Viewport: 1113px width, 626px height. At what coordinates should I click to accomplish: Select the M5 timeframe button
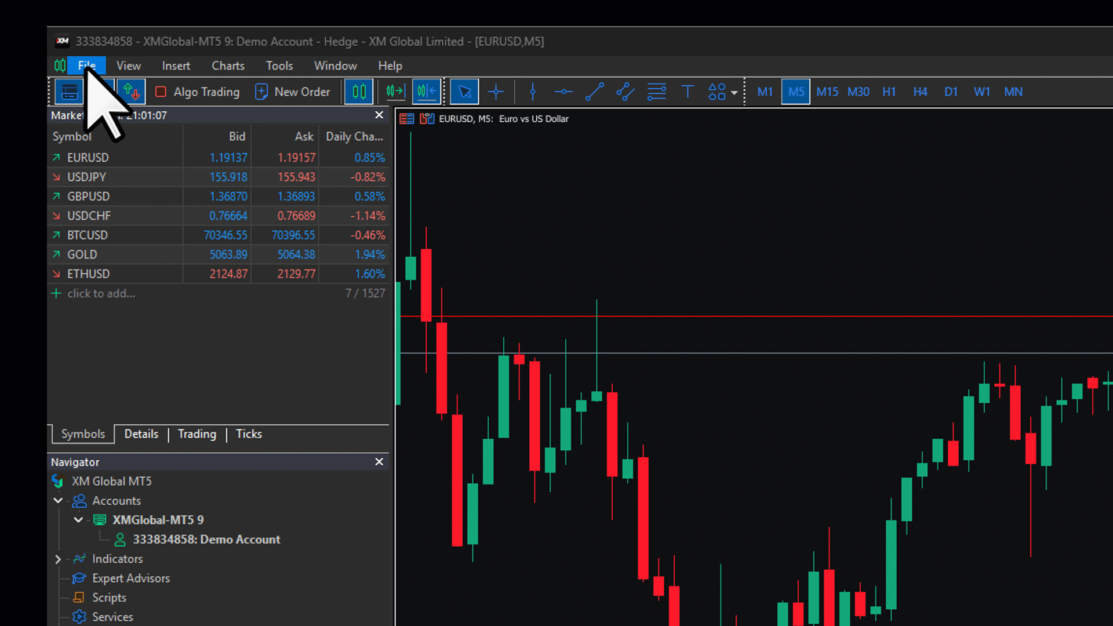pyautogui.click(x=796, y=92)
